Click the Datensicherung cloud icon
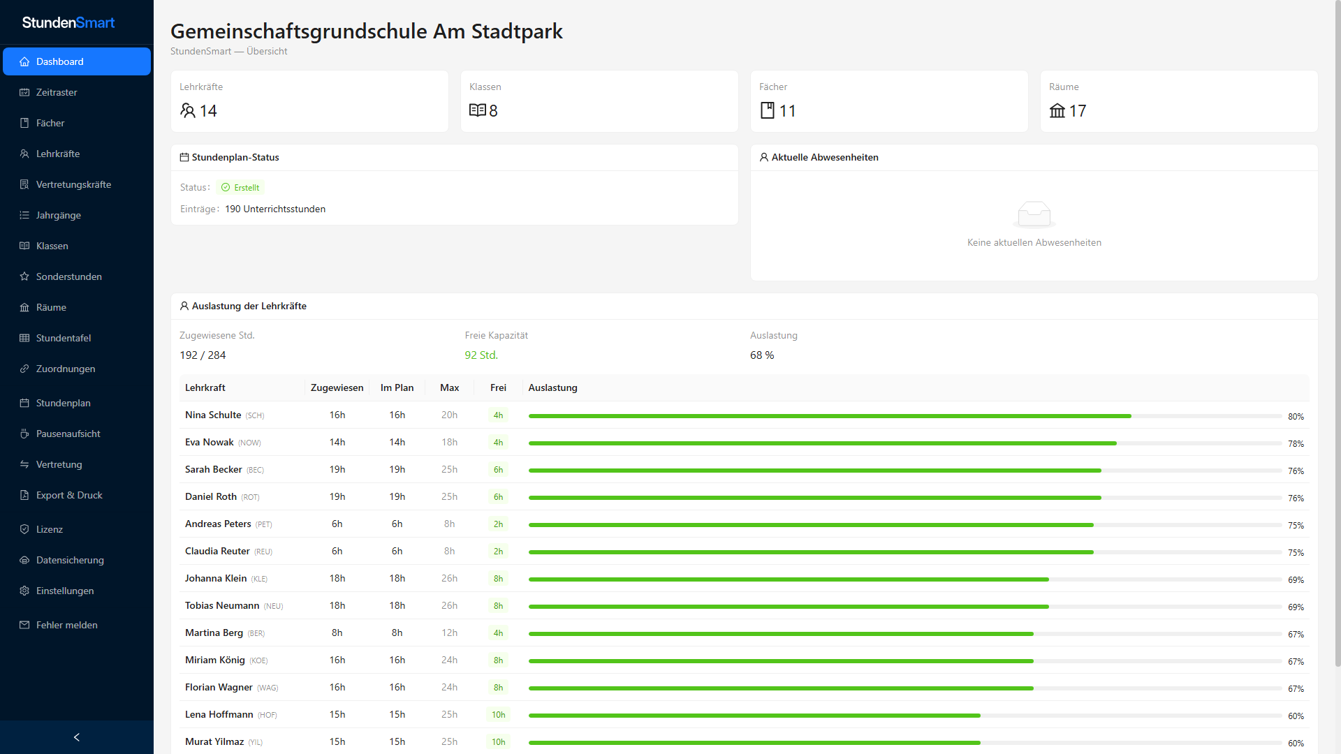Image resolution: width=1341 pixels, height=754 pixels. click(24, 560)
